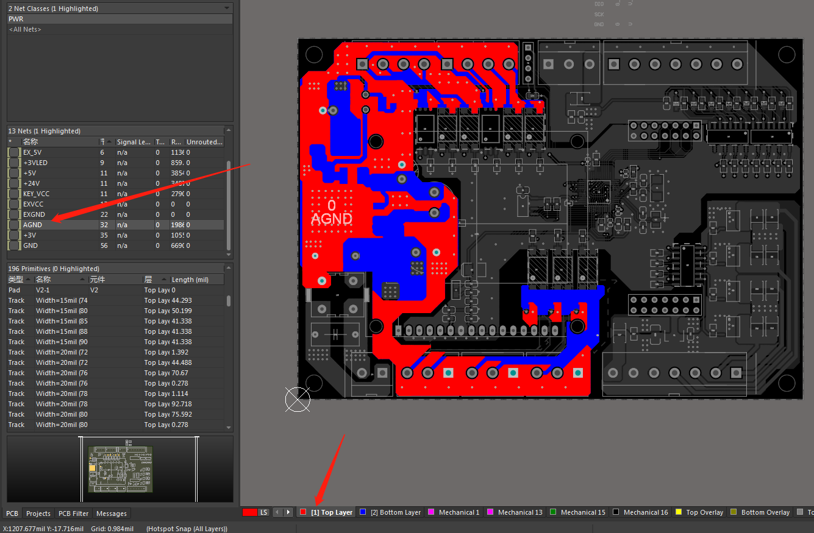Select the Mechanical 1 layer tab
814x533 pixels.
pos(454,512)
